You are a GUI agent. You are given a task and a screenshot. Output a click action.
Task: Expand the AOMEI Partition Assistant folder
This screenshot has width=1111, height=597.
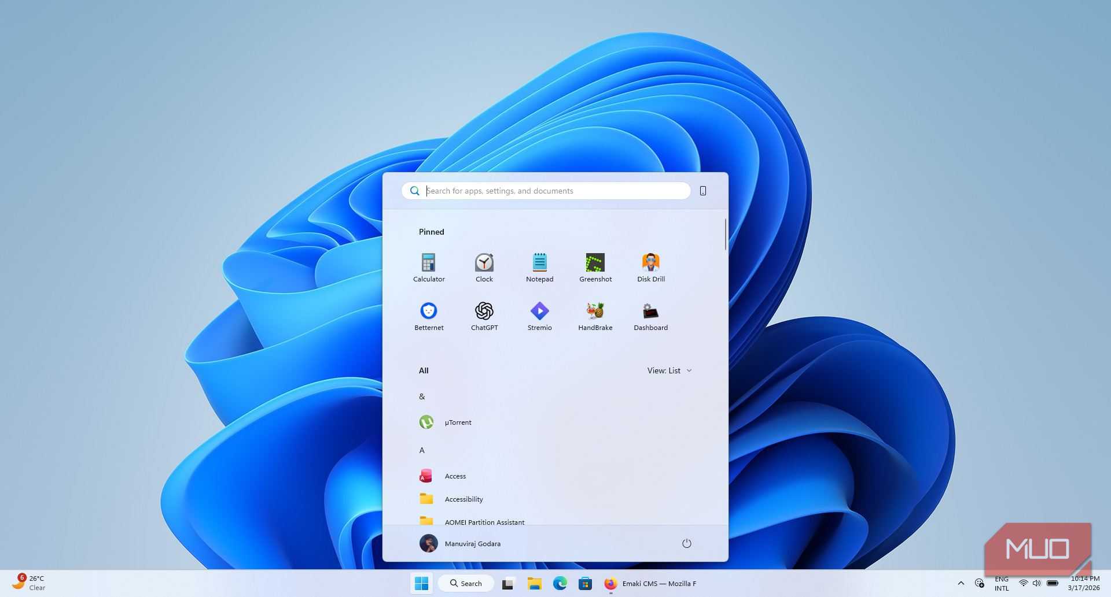tap(555, 520)
